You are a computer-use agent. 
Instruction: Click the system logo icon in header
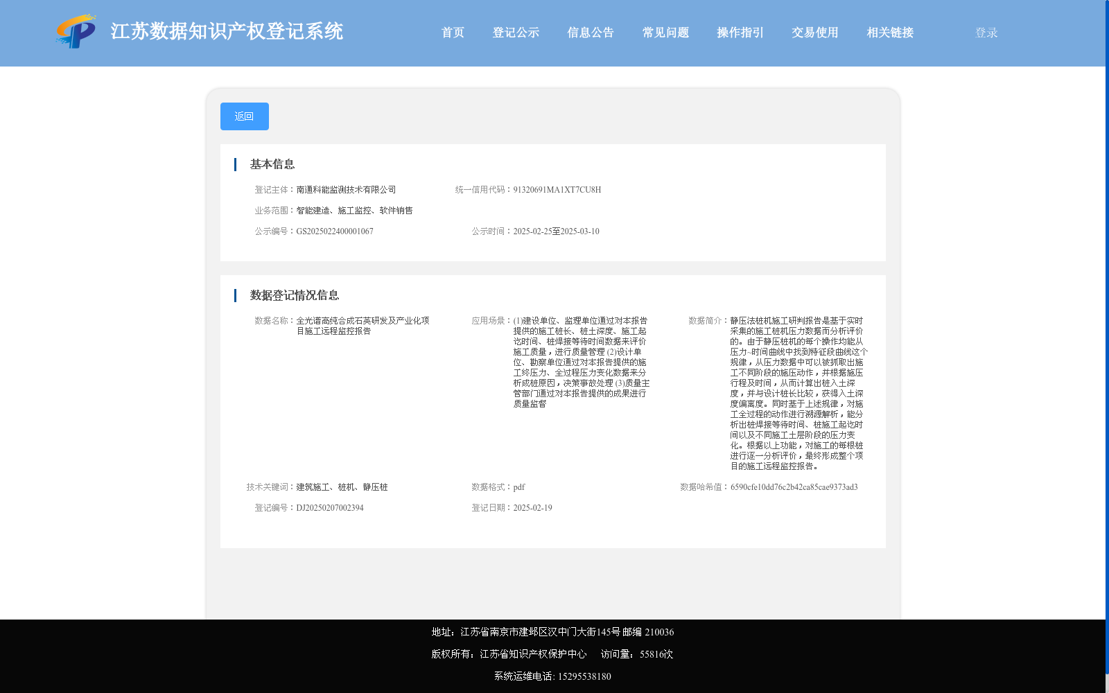tap(76, 31)
